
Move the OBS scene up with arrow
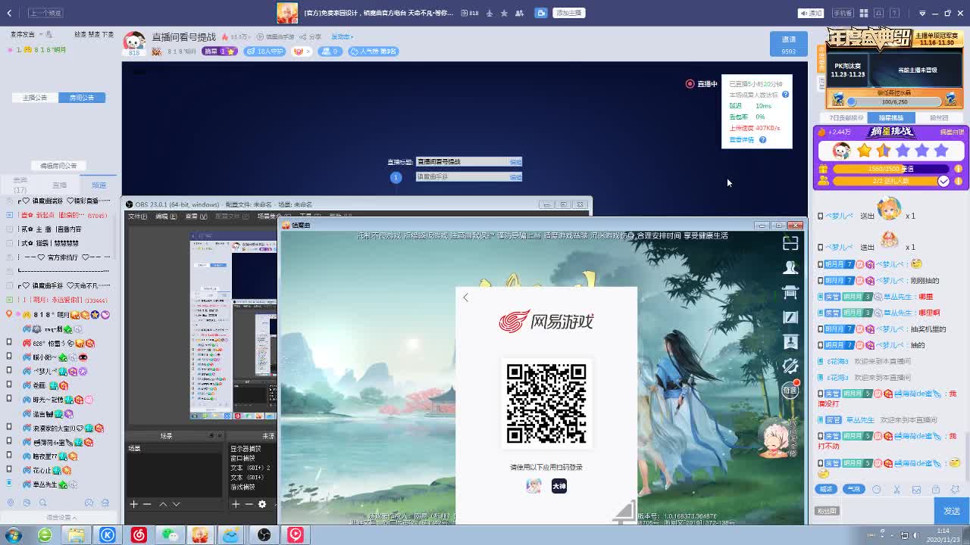coord(163,504)
